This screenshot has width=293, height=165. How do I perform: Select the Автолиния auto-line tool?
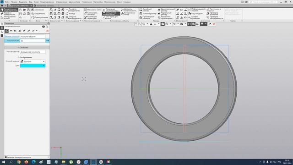38,10
